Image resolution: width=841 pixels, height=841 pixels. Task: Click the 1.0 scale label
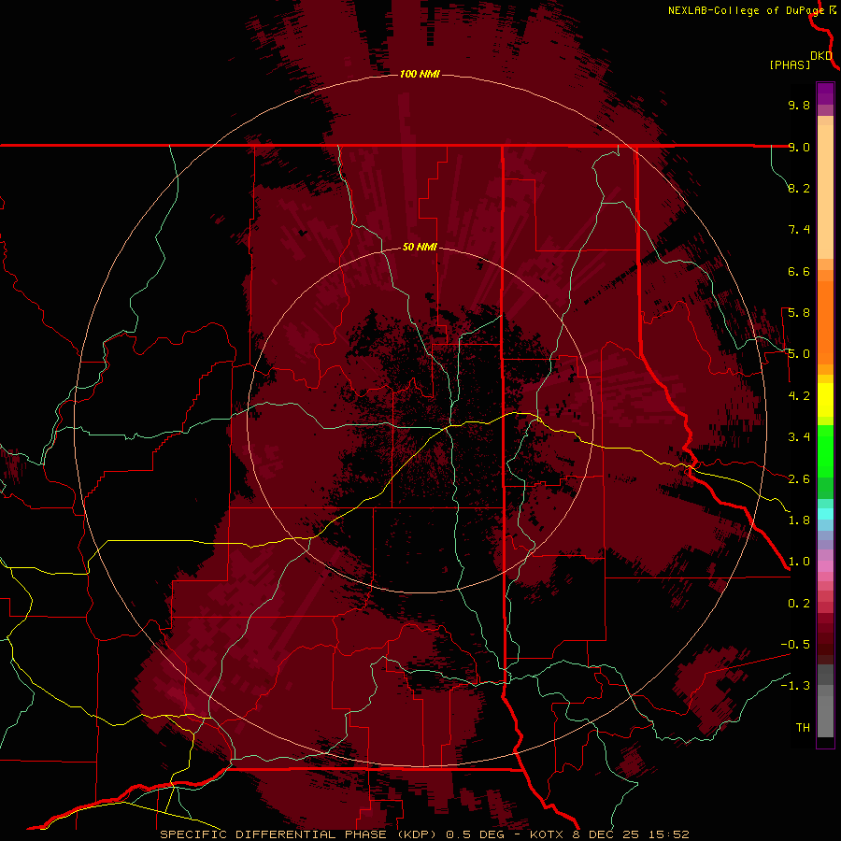click(x=799, y=562)
